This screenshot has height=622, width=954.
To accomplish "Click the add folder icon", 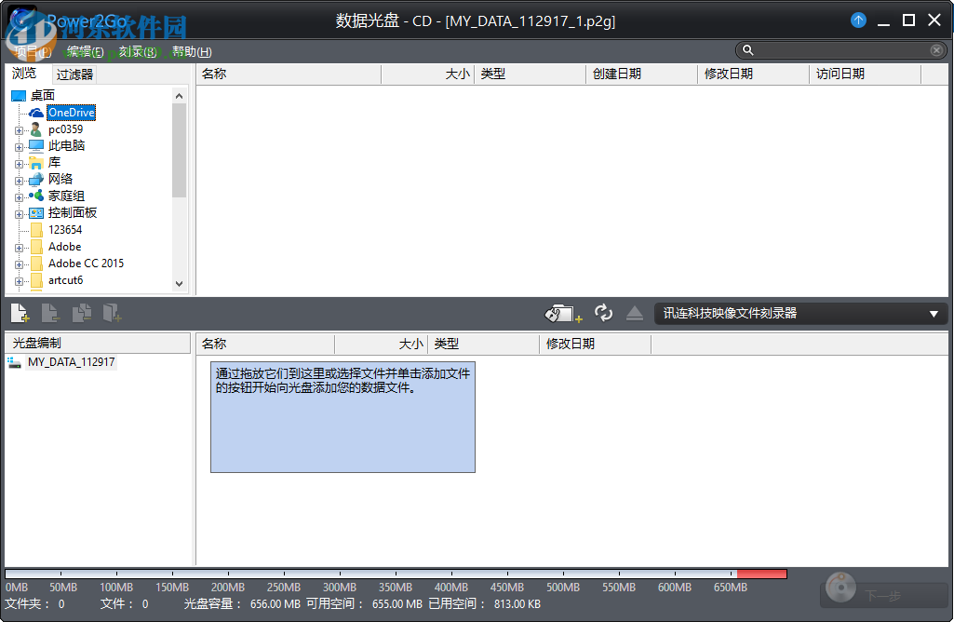I will pos(113,312).
